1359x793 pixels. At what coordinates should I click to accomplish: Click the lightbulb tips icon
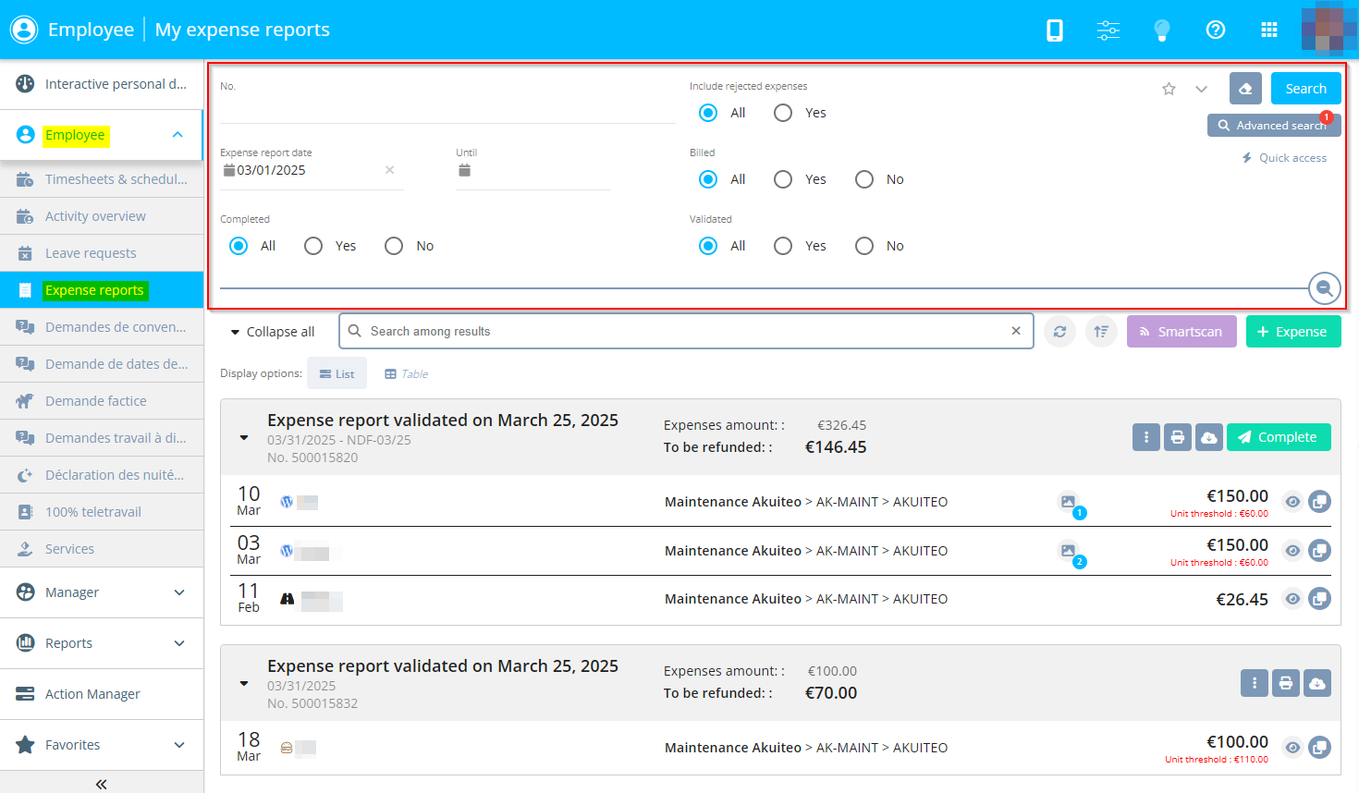(x=1161, y=30)
